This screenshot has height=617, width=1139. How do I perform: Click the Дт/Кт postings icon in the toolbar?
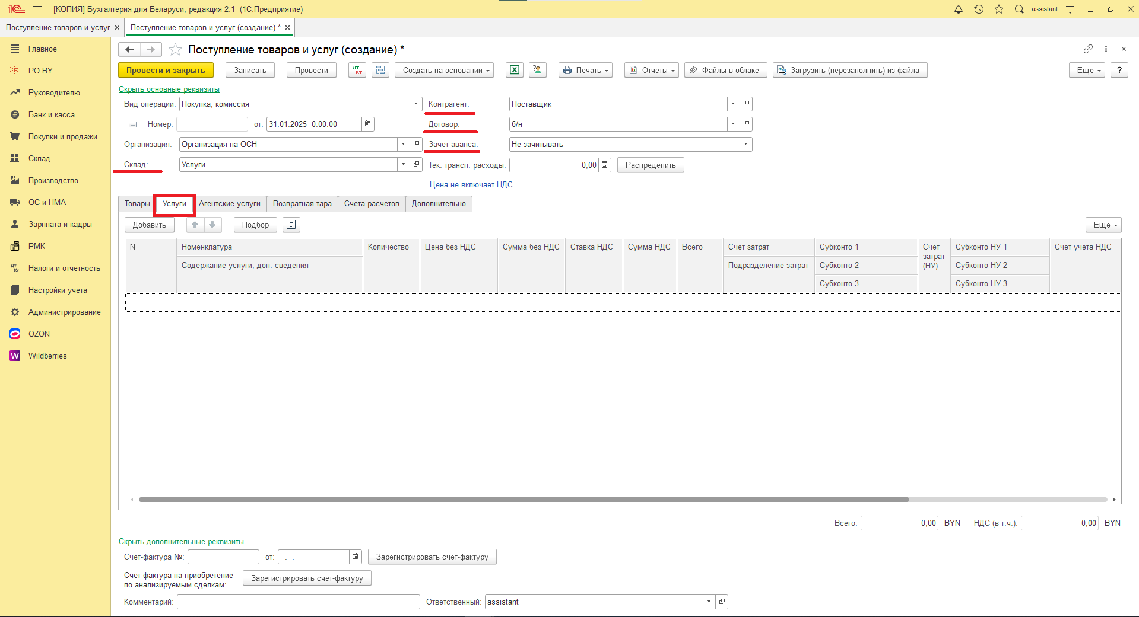pos(357,70)
